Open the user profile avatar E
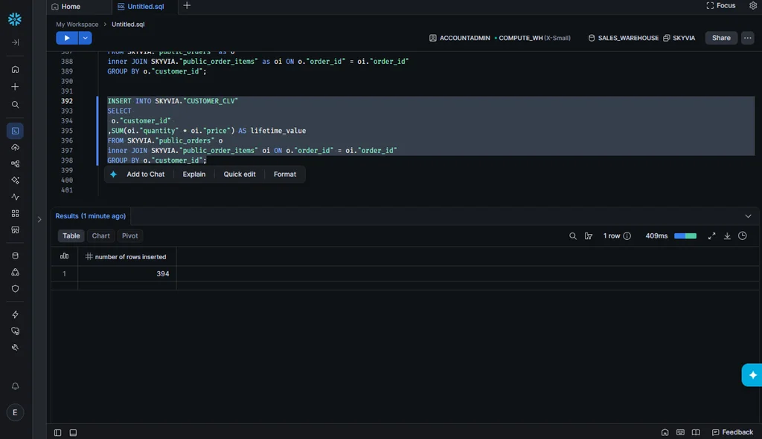The width and height of the screenshot is (762, 439). pos(15,412)
